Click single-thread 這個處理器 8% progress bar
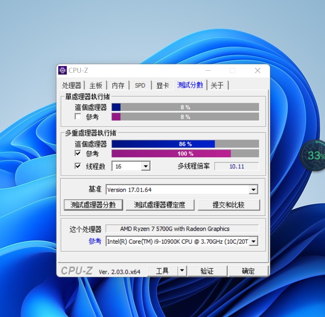Image resolution: width=325 pixels, height=317 pixels. tap(185, 107)
